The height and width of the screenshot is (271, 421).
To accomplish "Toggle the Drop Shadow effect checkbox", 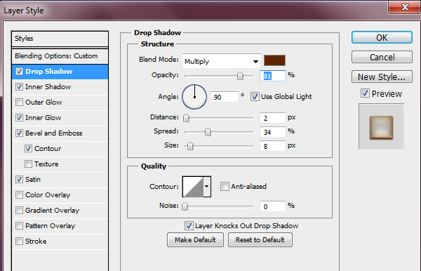I will [x=19, y=72].
